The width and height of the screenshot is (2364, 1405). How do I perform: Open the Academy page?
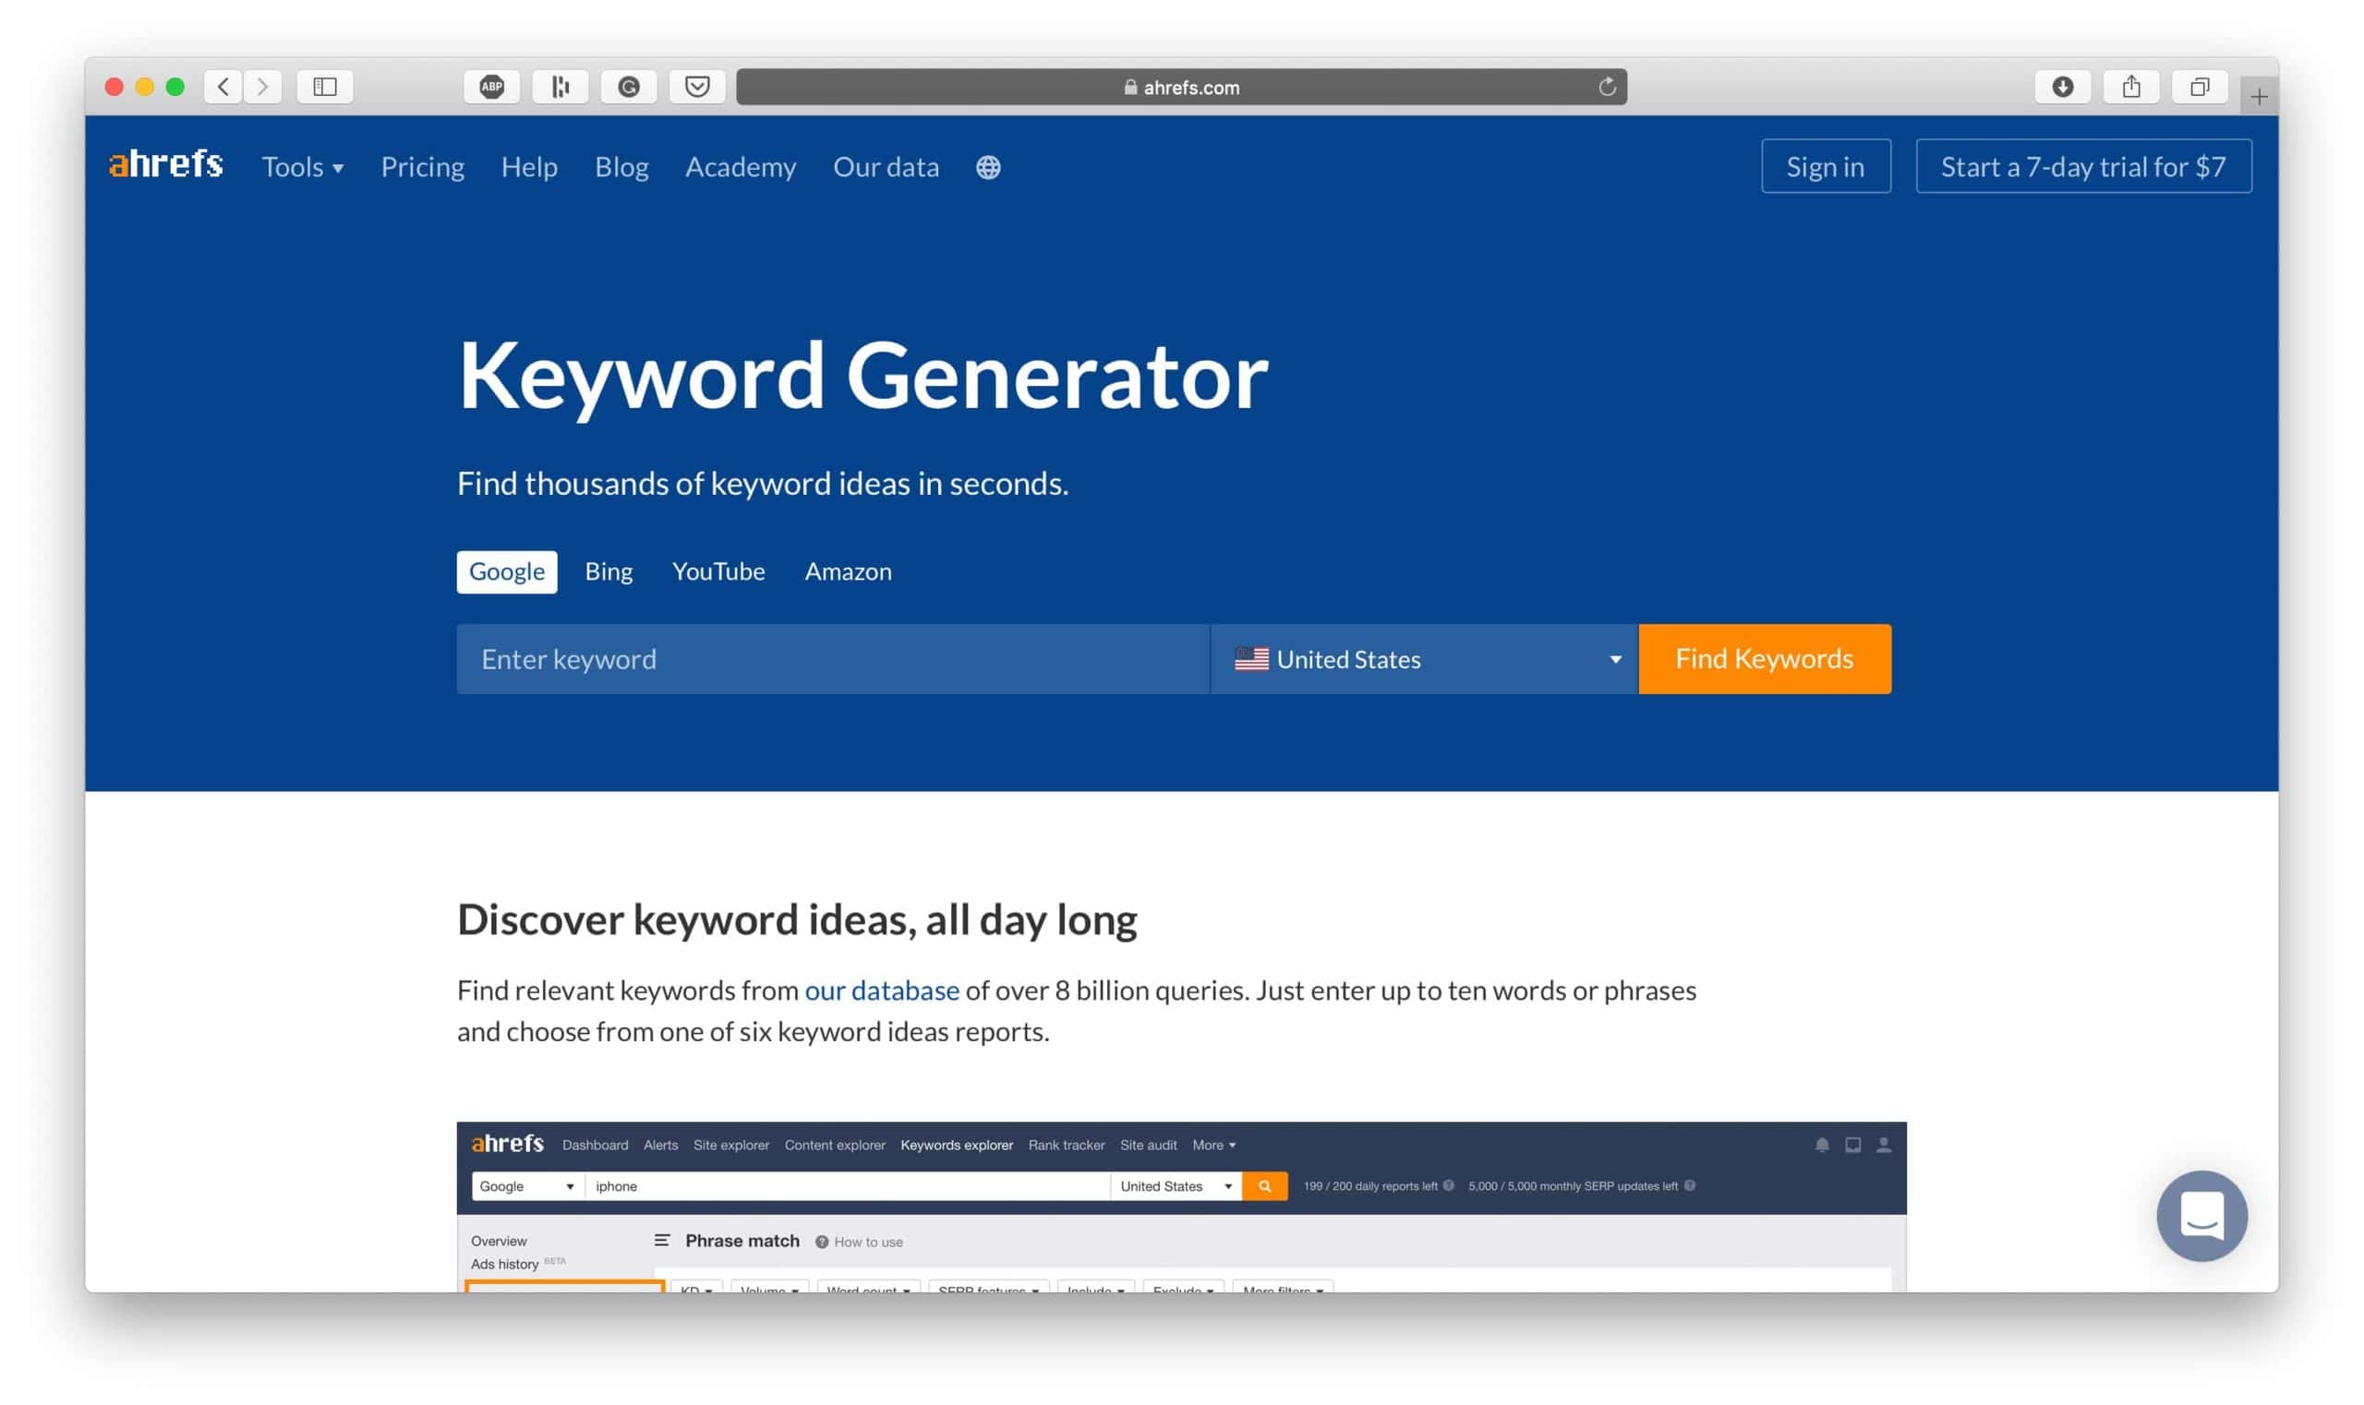tap(741, 168)
